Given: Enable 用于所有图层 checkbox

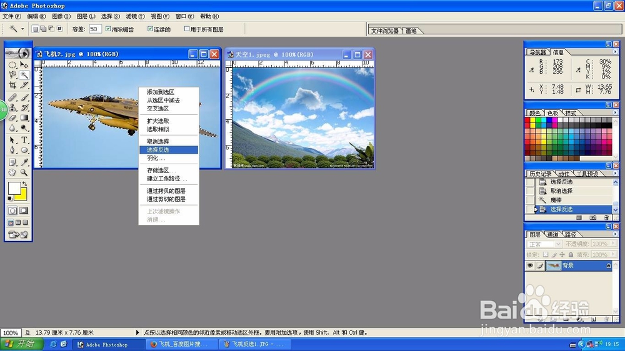Looking at the screenshot, I should click(x=186, y=29).
